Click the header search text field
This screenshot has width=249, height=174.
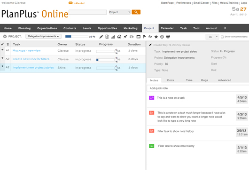[88, 12]
